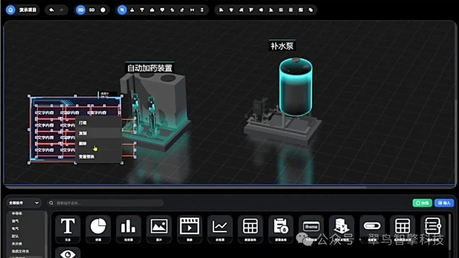Click the overlapping squares icon at toolbar end

tap(311, 10)
